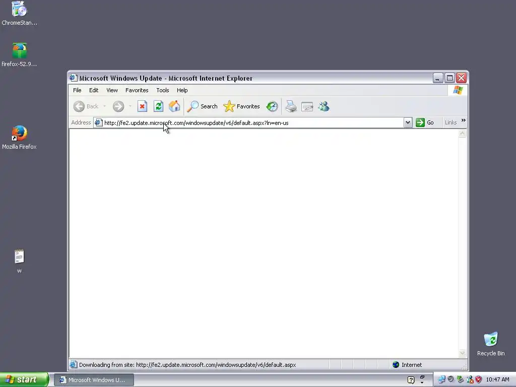Open the Search magnifier button
This screenshot has height=387, width=516.
[x=202, y=106]
